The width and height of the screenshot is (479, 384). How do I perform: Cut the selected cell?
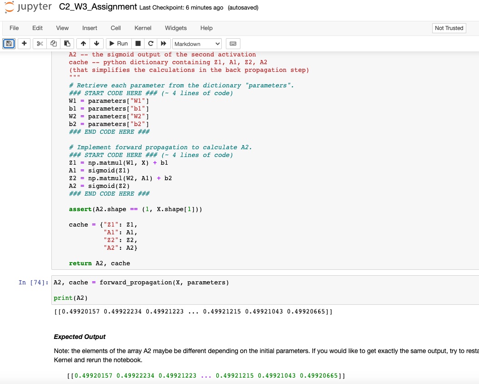pos(40,43)
